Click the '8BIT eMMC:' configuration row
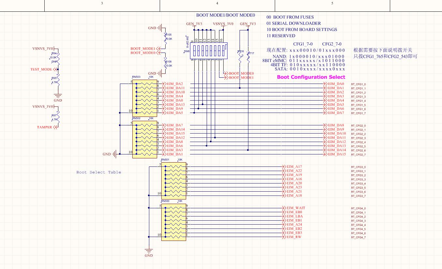442x269 pixels. [x=303, y=60]
